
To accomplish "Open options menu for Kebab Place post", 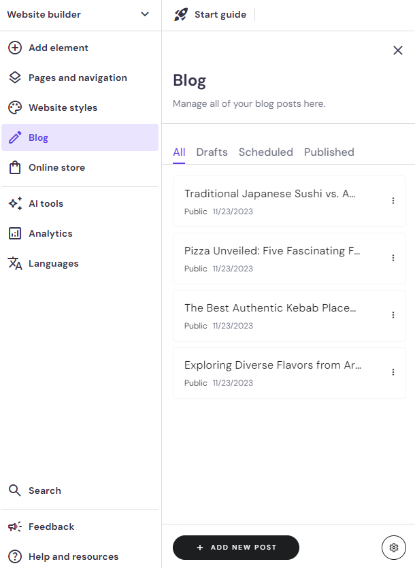I will [393, 315].
